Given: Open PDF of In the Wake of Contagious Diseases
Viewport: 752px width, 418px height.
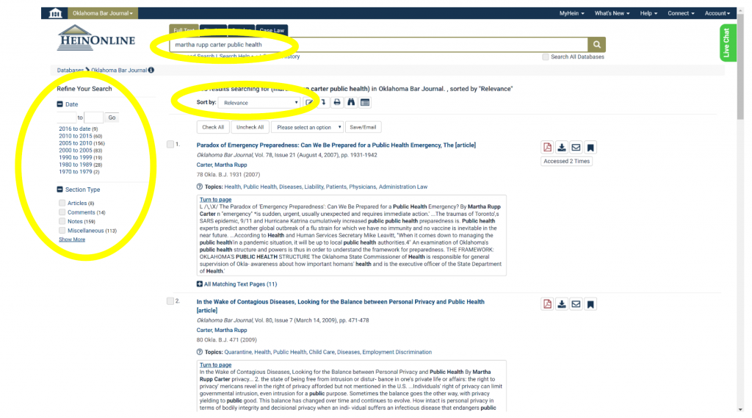Looking at the screenshot, I should [547, 304].
